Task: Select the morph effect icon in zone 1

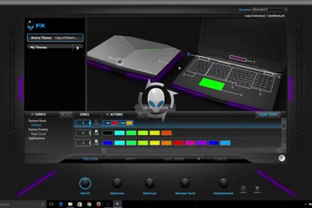Action: click(x=122, y=123)
